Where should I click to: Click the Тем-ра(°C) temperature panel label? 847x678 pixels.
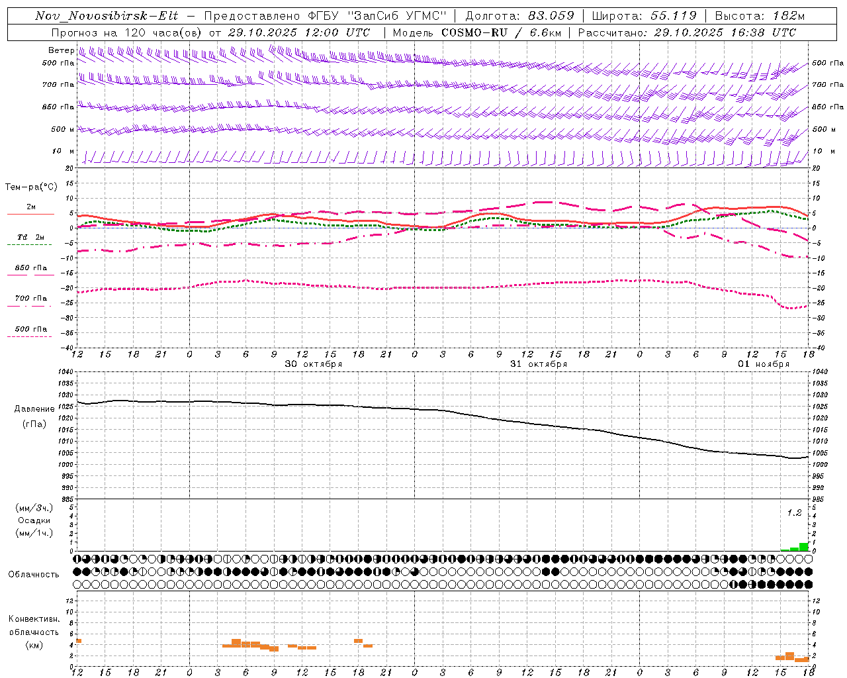31,187
